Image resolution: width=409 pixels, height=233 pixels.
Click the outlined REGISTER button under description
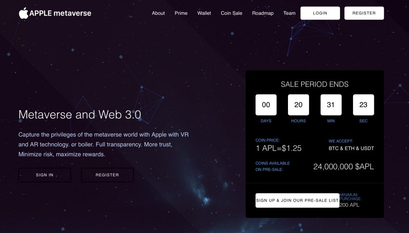[x=107, y=175]
